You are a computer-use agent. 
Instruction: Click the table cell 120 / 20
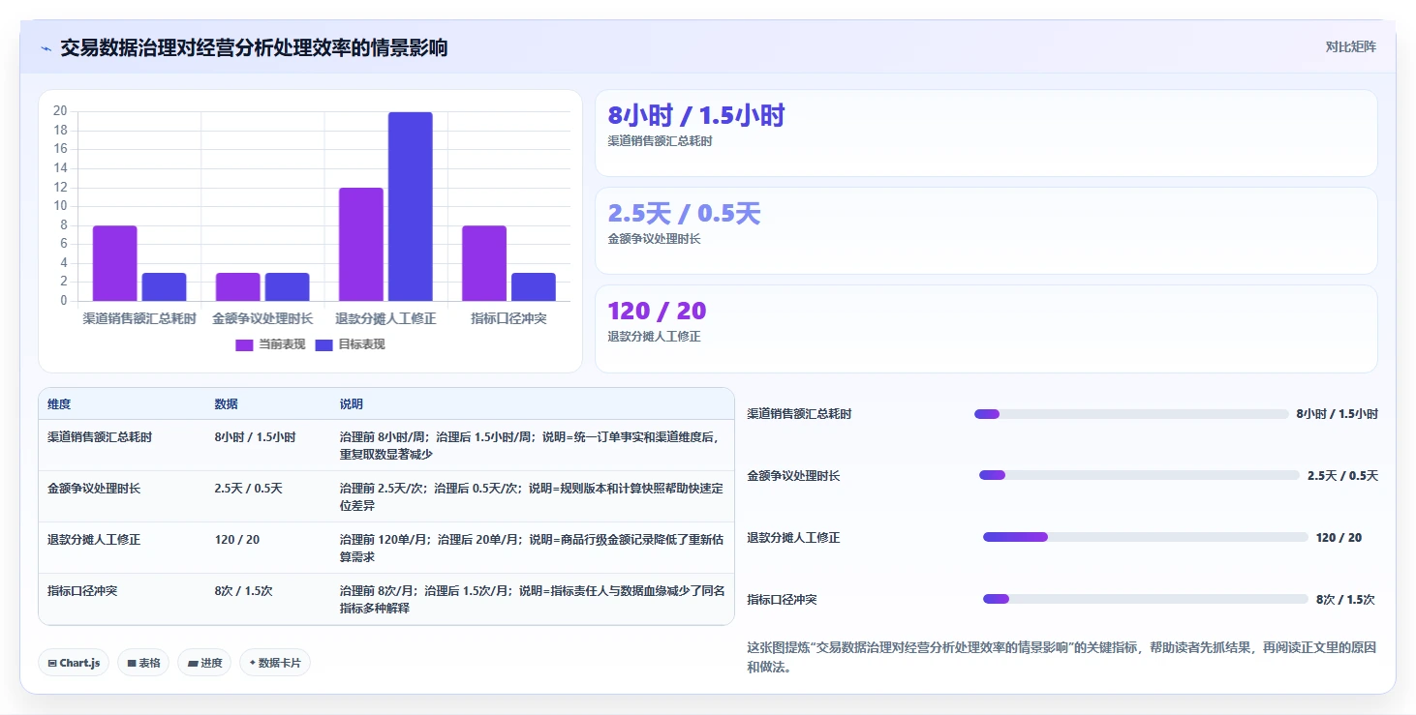click(236, 540)
